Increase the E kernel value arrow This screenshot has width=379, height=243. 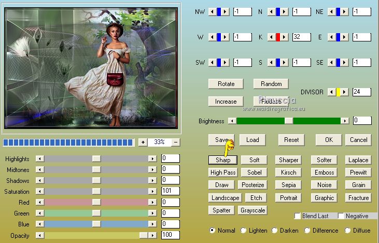pyautogui.click(x=344, y=37)
